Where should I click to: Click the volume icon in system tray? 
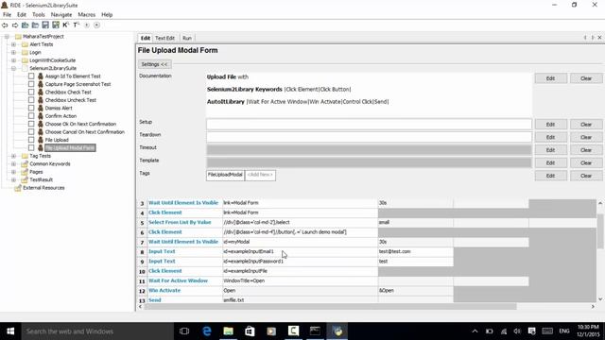pos(517,331)
